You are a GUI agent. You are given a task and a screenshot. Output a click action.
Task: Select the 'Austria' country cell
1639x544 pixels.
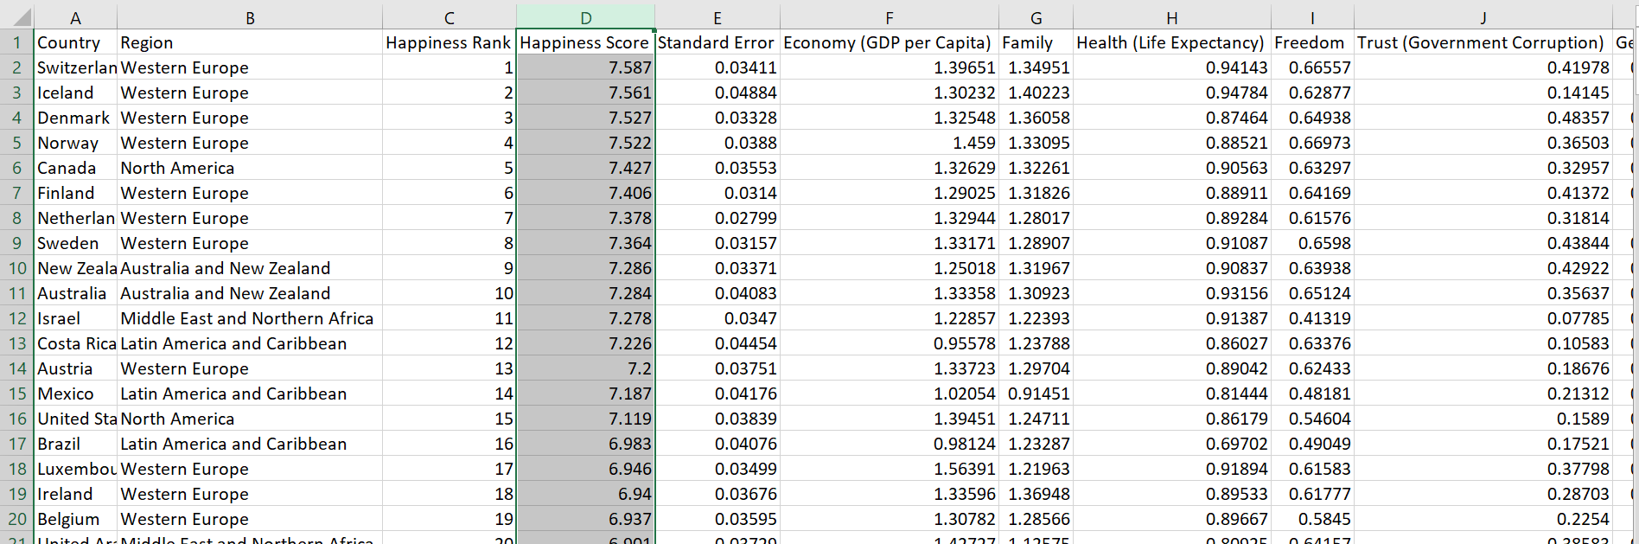pos(75,368)
